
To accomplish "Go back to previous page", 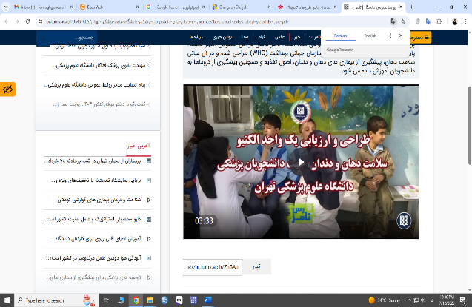I will (7, 21).
